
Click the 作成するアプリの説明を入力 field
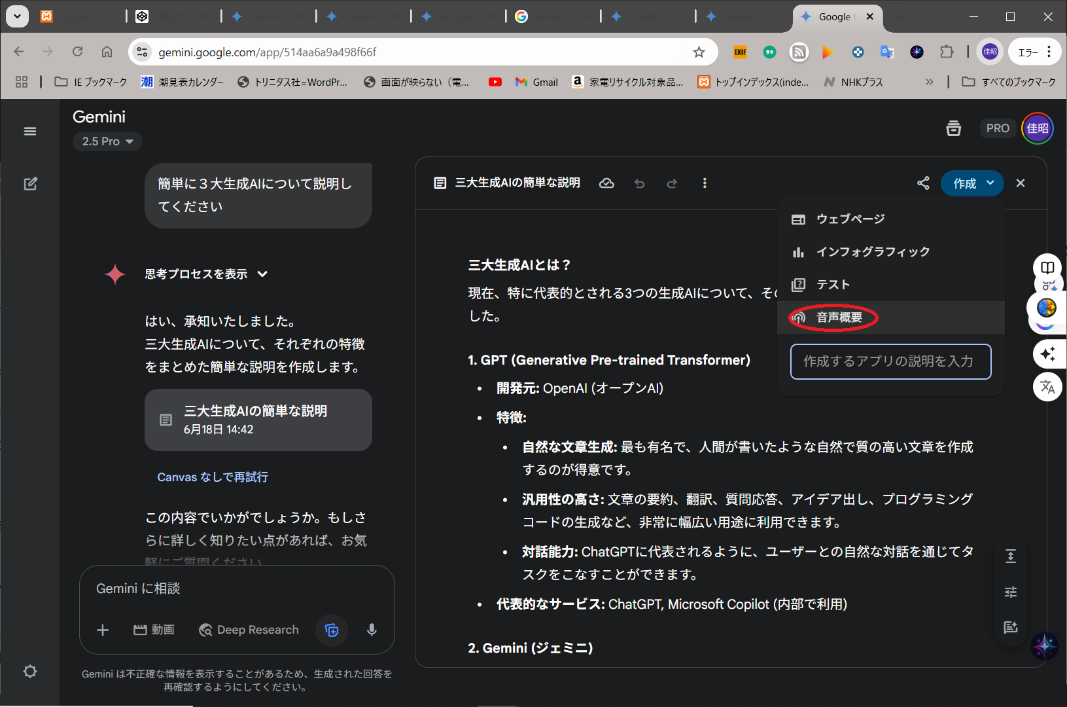(890, 361)
